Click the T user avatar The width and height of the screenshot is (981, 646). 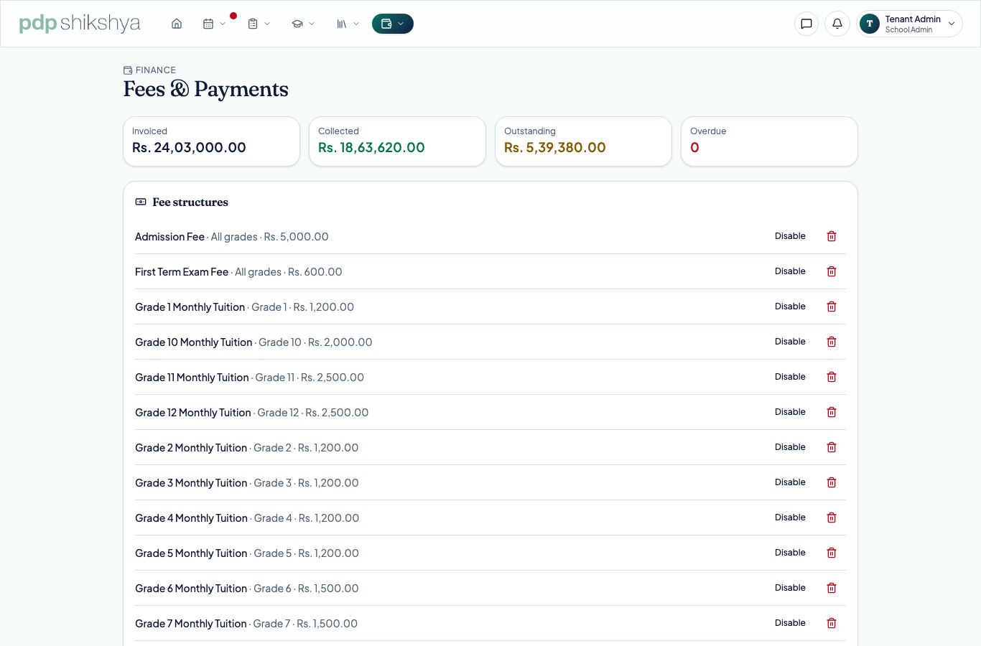click(x=870, y=24)
